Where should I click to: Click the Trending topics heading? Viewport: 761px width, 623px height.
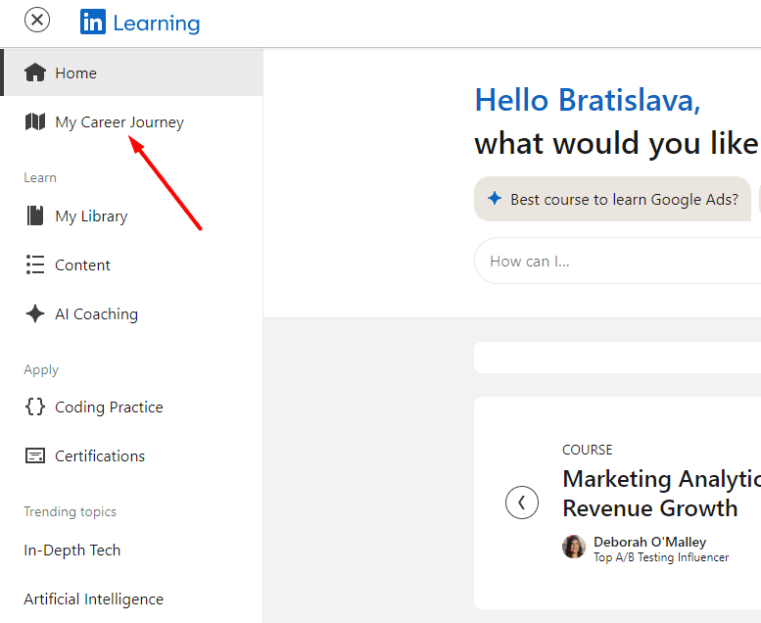click(x=70, y=511)
